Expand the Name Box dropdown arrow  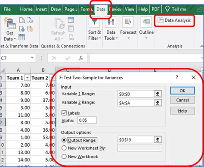click(x=32, y=58)
